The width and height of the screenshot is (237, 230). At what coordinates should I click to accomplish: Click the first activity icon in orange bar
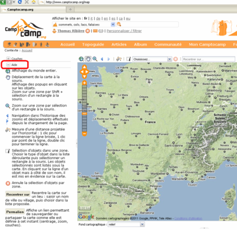9,44
